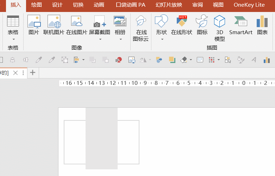Image resolution: width=275 pixels, height=176 pixels.
Task: Click the small bar chart toolbar icon
Action: pos(267,60)
